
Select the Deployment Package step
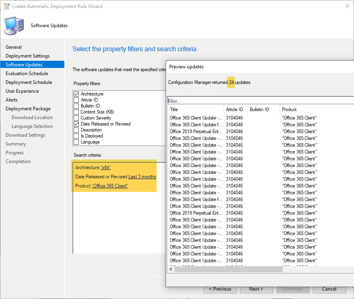click(x=28, y=109)
